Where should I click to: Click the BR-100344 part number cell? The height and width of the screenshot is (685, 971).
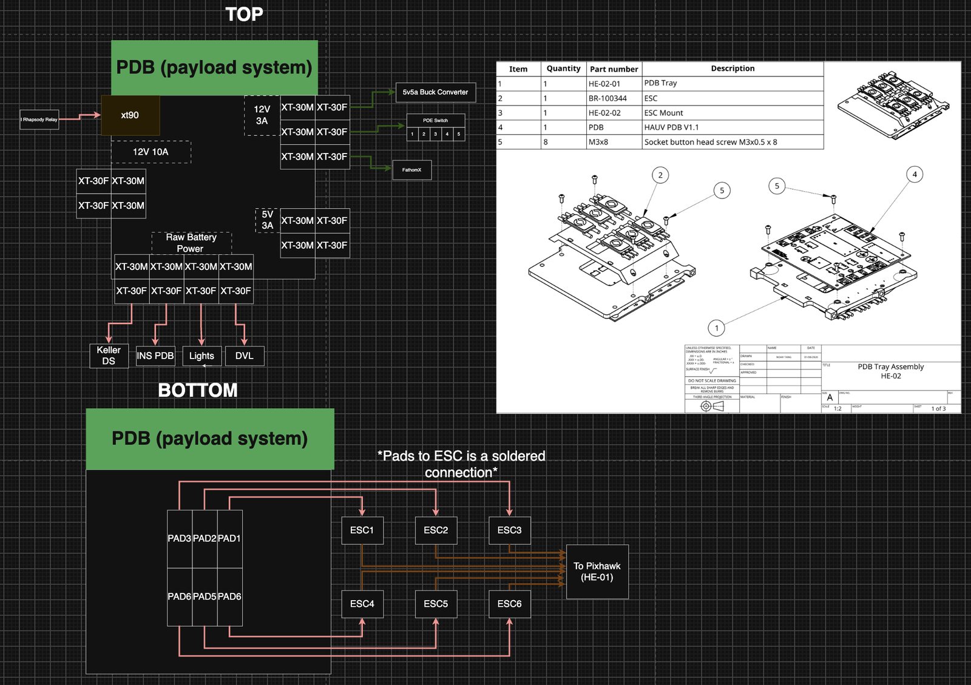(x=614, y=98)
